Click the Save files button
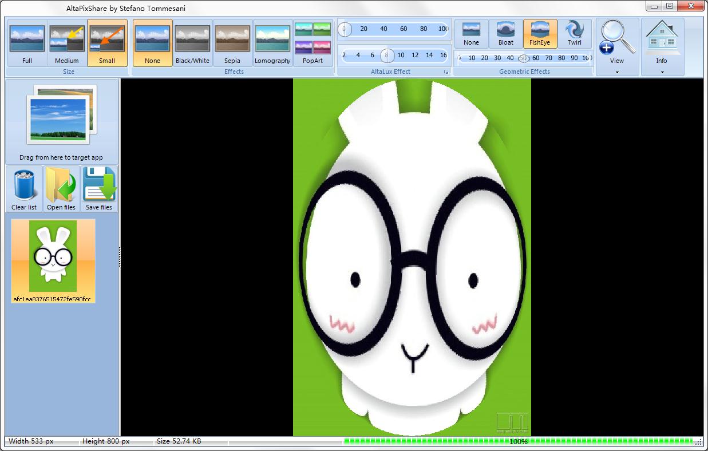 [99, 189]
